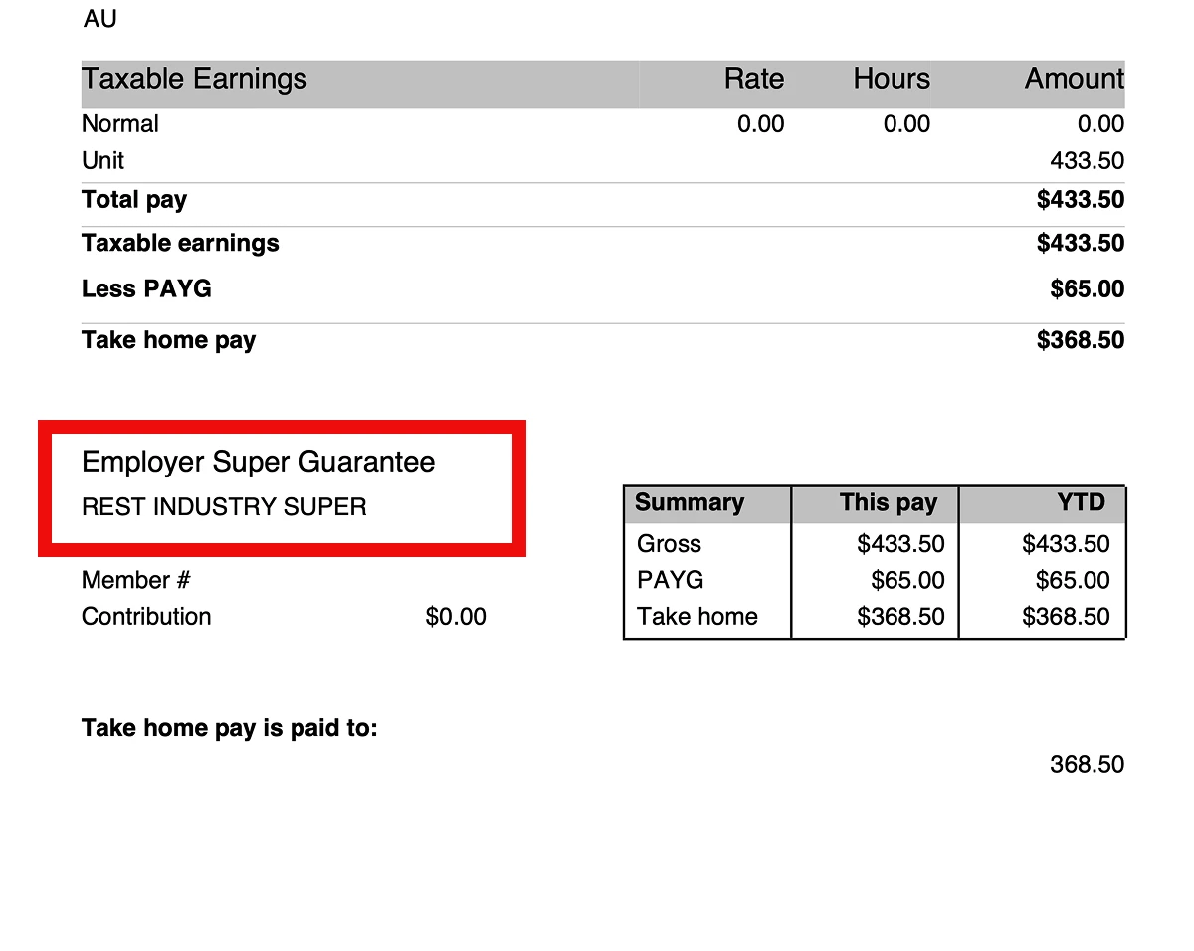Select the This pay column header
Screen dimensions: 1194x951
(888, 503)
